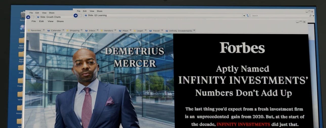Image resolution: width=326 pixels, height=128 pixels.
Task: Close the Travel tab with its X
Action: point(162,30)
